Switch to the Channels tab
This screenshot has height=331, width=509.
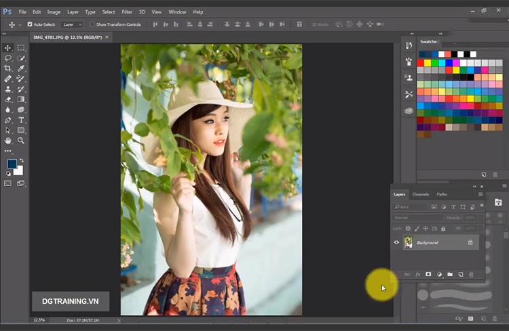[421, 194]
